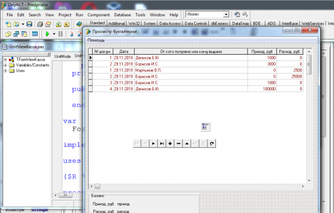The width and height of the screenshot is (334, 213).
Task: Click DBNavigator Edit record triangle button
Action: pos(187,143)
